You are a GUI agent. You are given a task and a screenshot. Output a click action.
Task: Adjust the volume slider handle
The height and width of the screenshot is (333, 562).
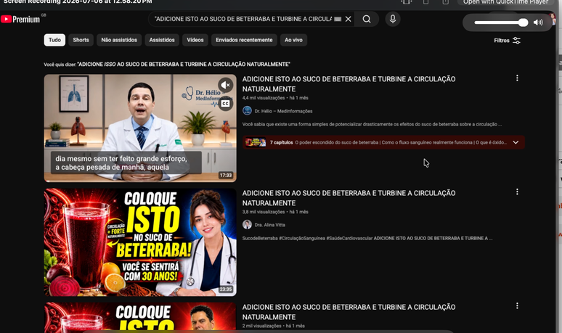(523, 22)
